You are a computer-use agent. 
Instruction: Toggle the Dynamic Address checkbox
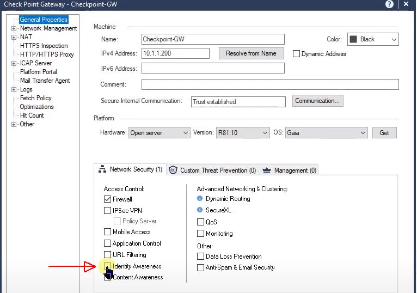pyautogui.click(x=296, y=54)
